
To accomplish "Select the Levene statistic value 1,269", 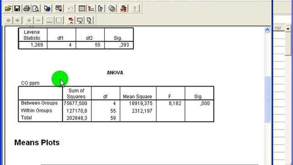I will pos(37,45).
